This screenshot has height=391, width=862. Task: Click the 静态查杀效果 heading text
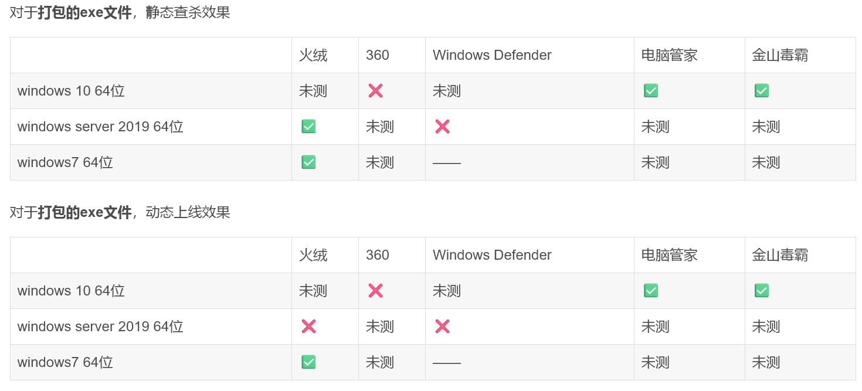(x=188, y=12)
